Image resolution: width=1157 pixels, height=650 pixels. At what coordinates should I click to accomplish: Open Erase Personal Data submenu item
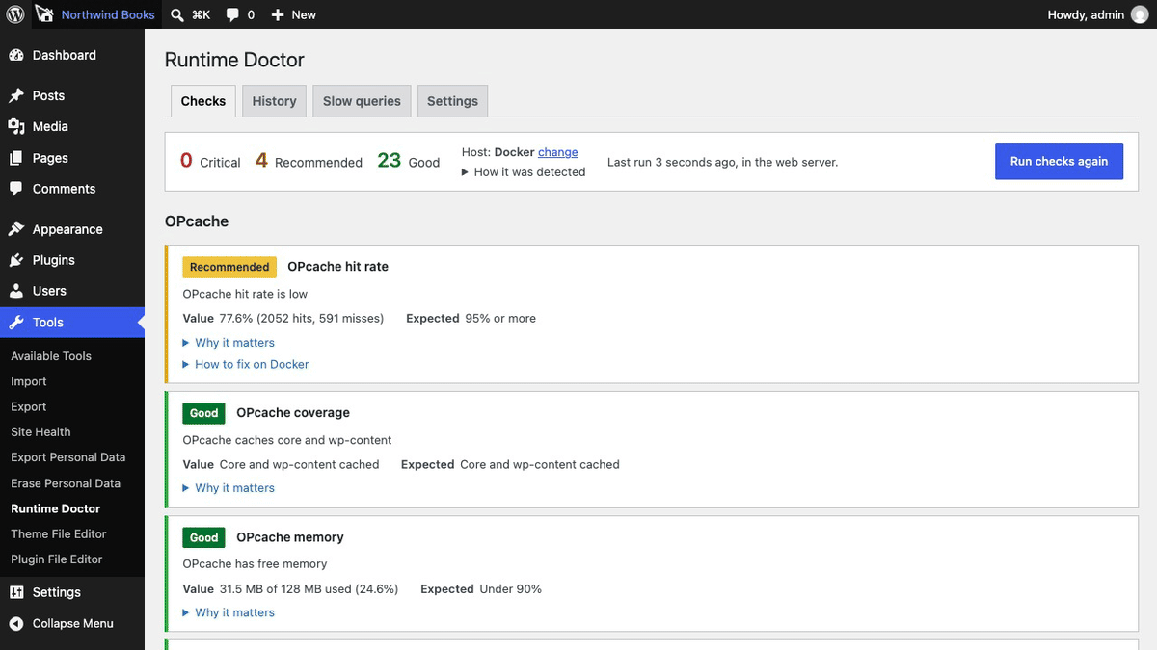coord(66,483)
